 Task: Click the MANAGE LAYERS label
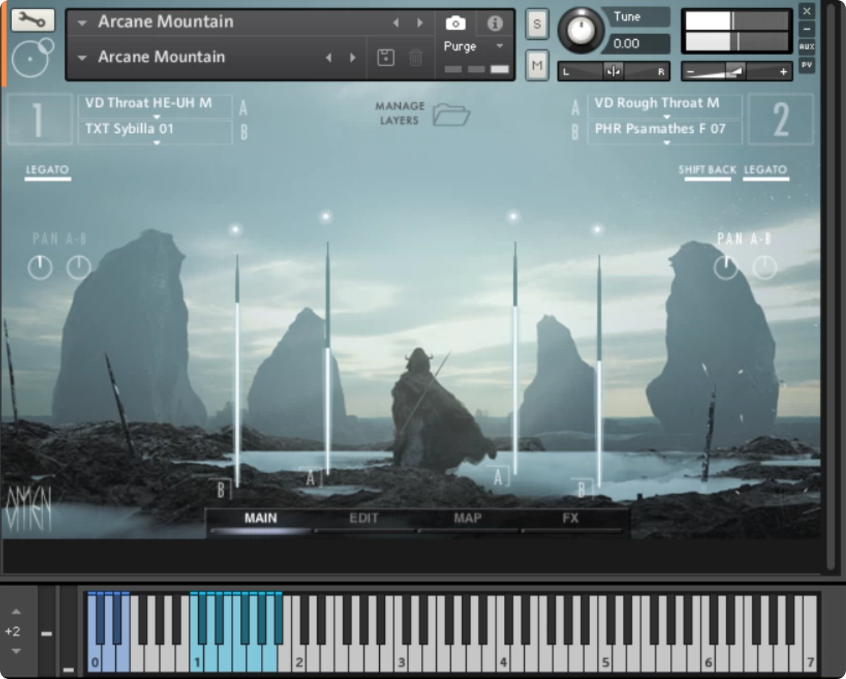click(x=400, y=113)
